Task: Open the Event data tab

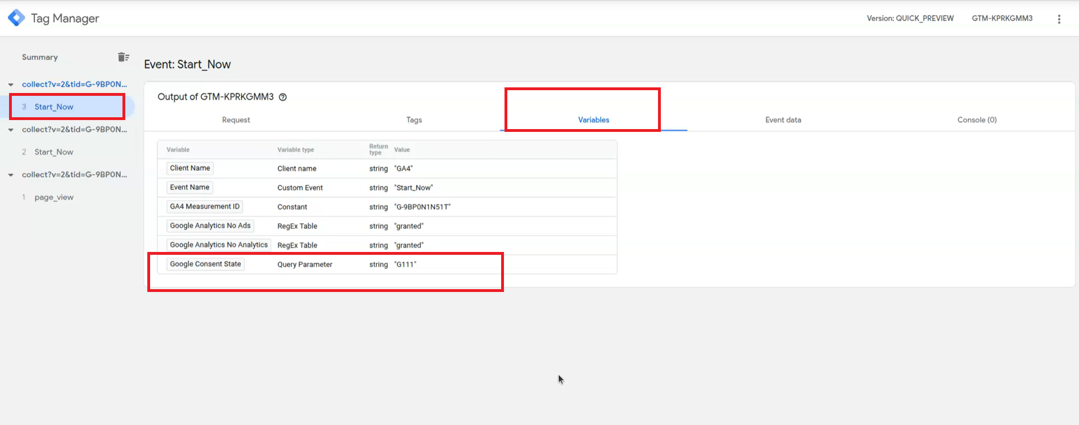Action: click(783, 119)
